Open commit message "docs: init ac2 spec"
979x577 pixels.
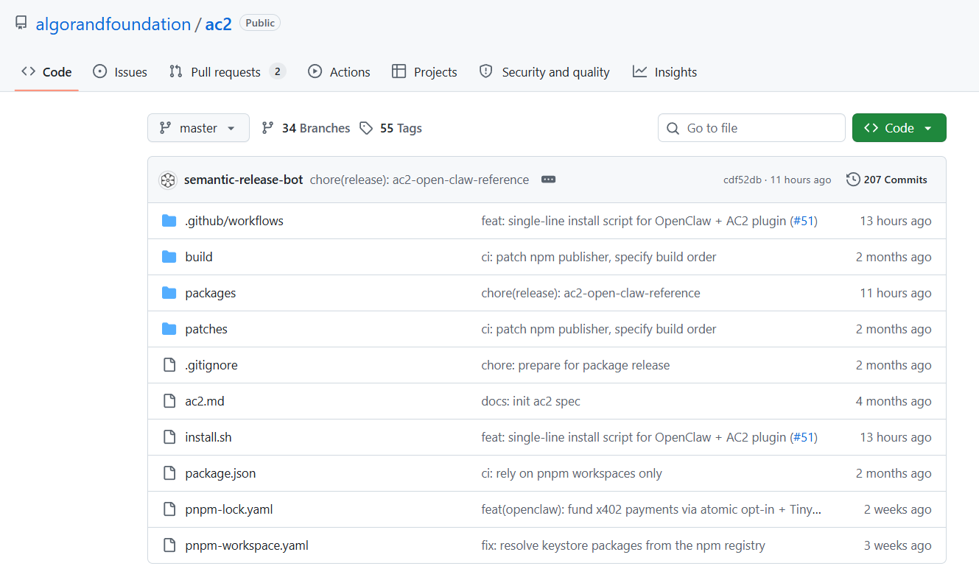tap(530, 401)
